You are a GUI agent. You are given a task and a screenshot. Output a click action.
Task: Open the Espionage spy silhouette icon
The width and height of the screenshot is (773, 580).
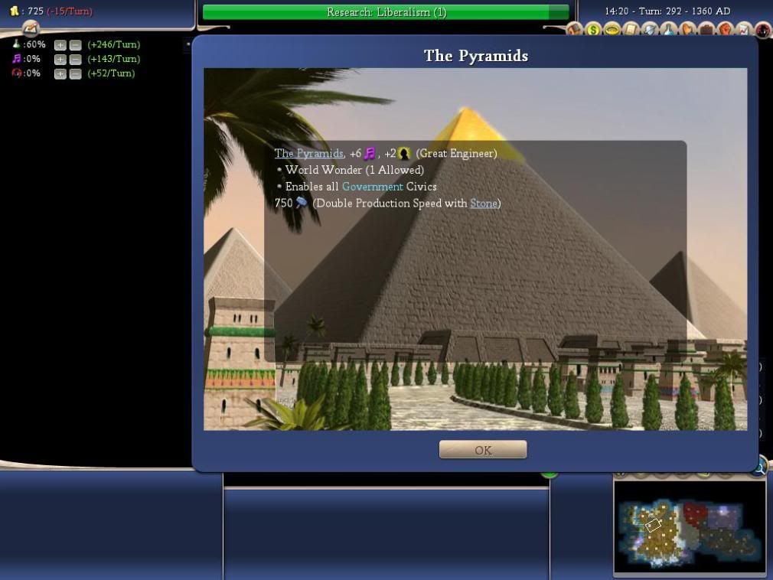pos(762,30)
